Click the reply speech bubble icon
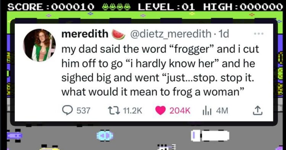The width and height of the screenshot is (286, 150). (x=67, y=110)
